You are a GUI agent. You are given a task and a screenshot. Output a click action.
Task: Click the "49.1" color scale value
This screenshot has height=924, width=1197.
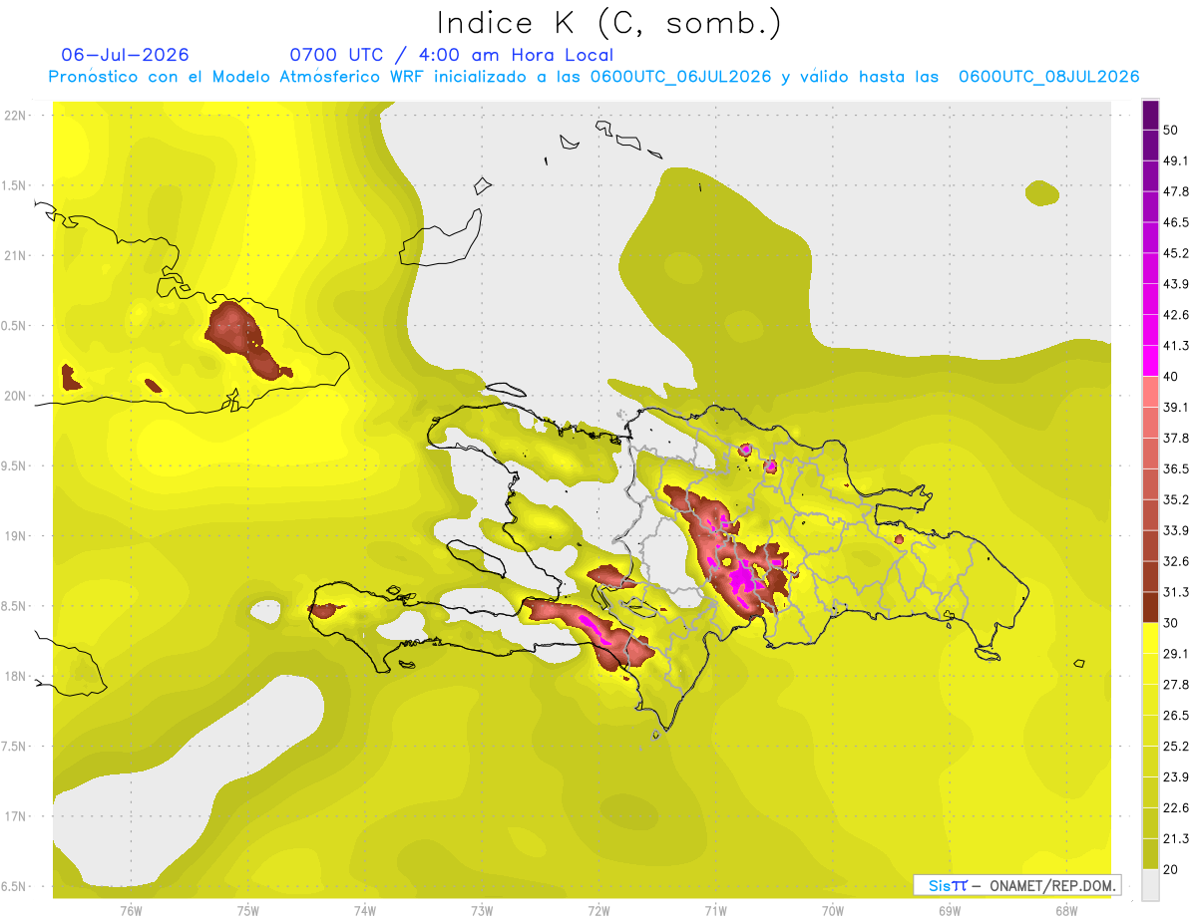coord(1176,160)
